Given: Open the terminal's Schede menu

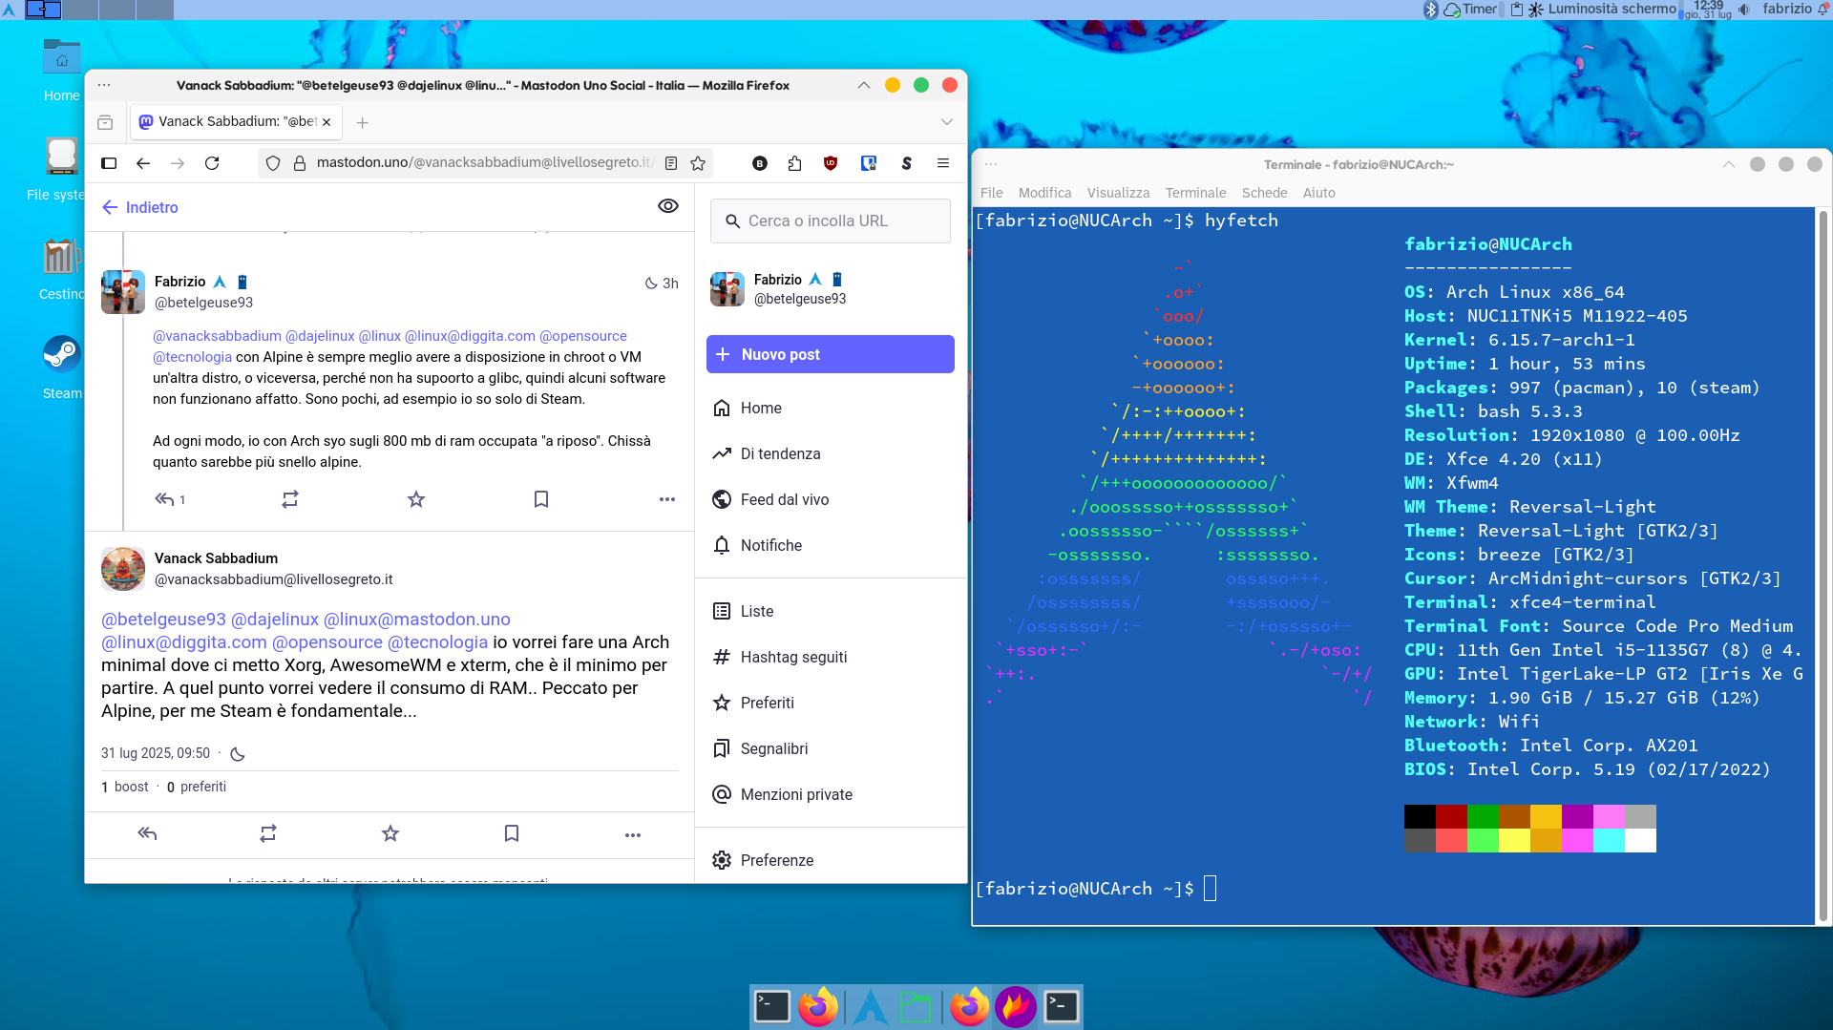Looking at the screenshot, I should click(x=1265, y=193).
